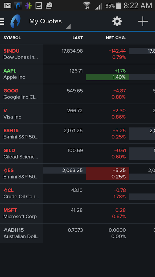Tap GILD -0.61 net change
This screenshot has width=155, height=277.
[120, 151]
